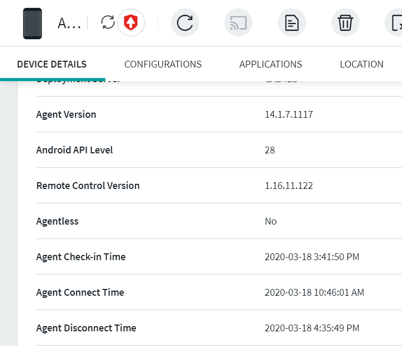Image resolution: width=402 pixels, height=346 pixels.
Task: Click the red shield upgrade icon
Action: tap(131, 23)
